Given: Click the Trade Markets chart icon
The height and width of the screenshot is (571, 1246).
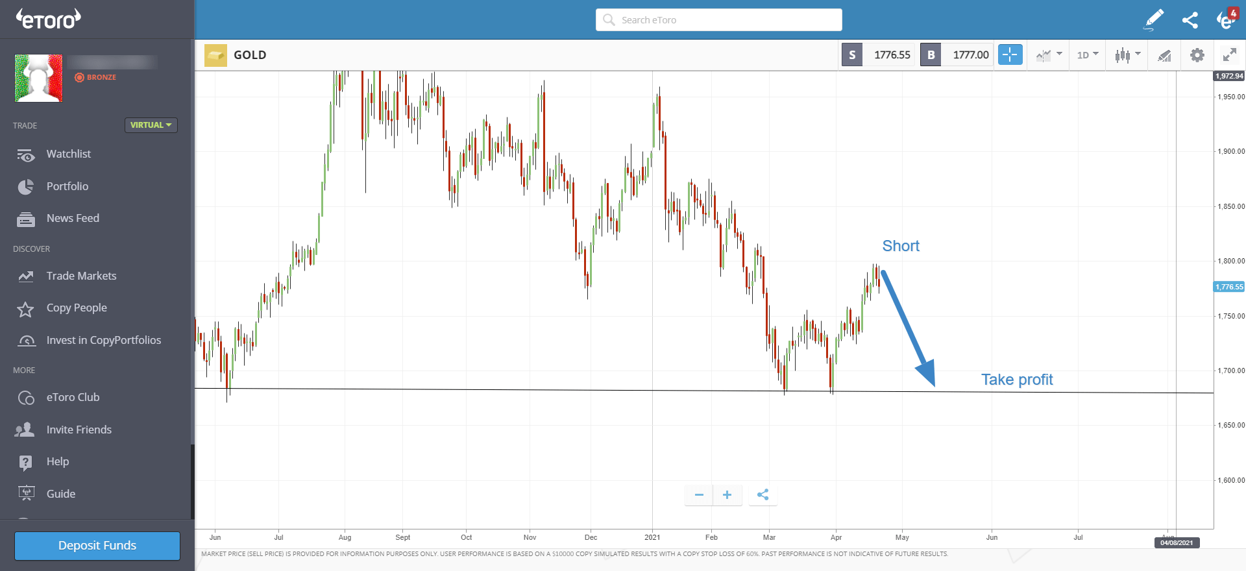Looking at the screenshot, I should pyautogui.click(x=26, y=276).
